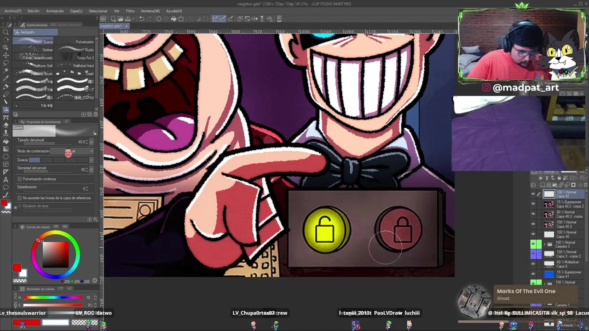Select the Ruido sub tool
589x331 pixels.
(74, 50)
